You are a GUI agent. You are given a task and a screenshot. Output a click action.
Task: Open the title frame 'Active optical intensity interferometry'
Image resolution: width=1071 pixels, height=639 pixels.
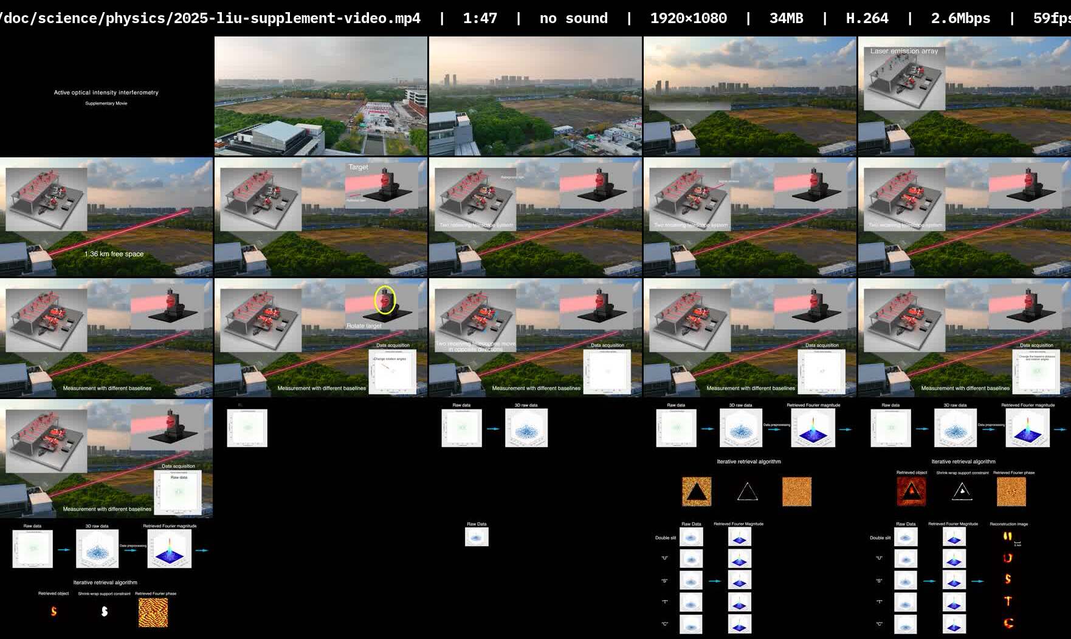(x=106, y=96)
